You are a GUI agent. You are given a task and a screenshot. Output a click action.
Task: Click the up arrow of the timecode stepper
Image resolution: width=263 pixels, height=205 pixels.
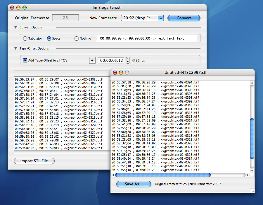pyautogui.click(x=128, y=59)
